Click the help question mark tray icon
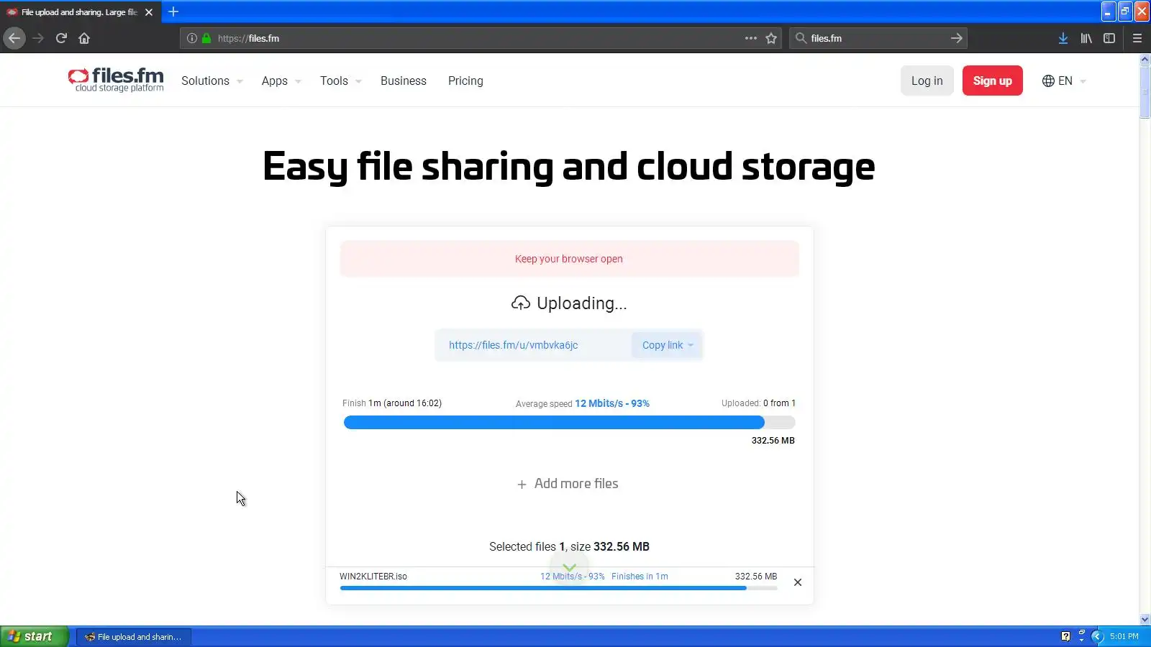 coord(1065,636)
